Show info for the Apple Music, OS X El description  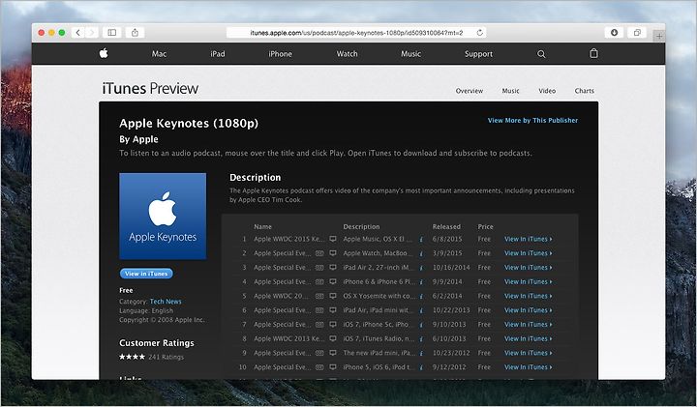(x=421, y=239)
